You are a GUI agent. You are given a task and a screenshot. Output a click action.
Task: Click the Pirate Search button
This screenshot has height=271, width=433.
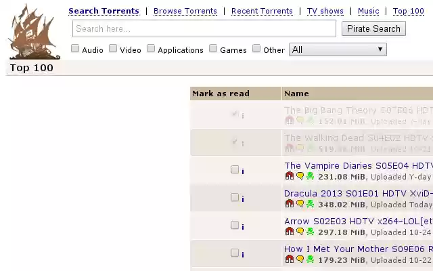pos(373,28)
